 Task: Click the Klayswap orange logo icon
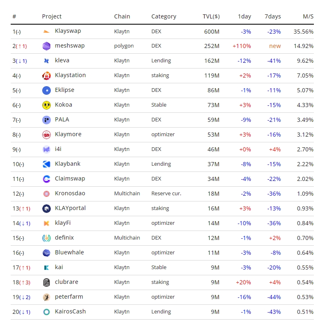pyautogui.click(x=46, y=31)
